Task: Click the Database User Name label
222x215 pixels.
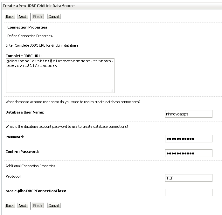Action: tap(25, 112)
